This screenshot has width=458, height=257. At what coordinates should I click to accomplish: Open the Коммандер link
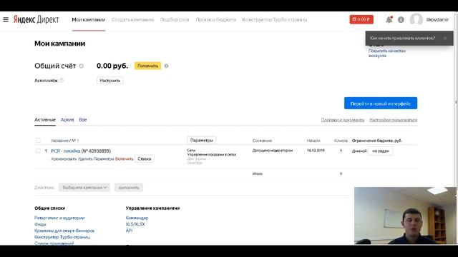tap(137, 218)
